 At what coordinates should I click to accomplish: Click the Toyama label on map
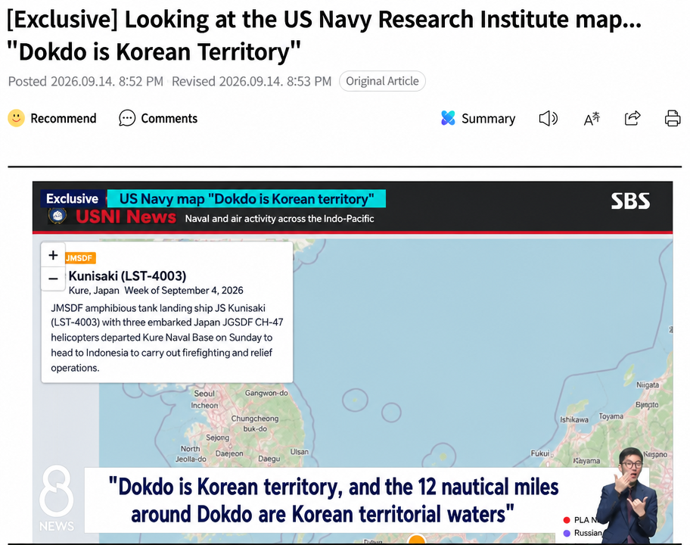click(611, 416)
